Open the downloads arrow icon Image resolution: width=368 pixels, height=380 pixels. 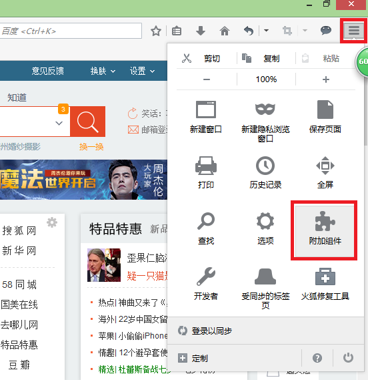pos(200,31)
